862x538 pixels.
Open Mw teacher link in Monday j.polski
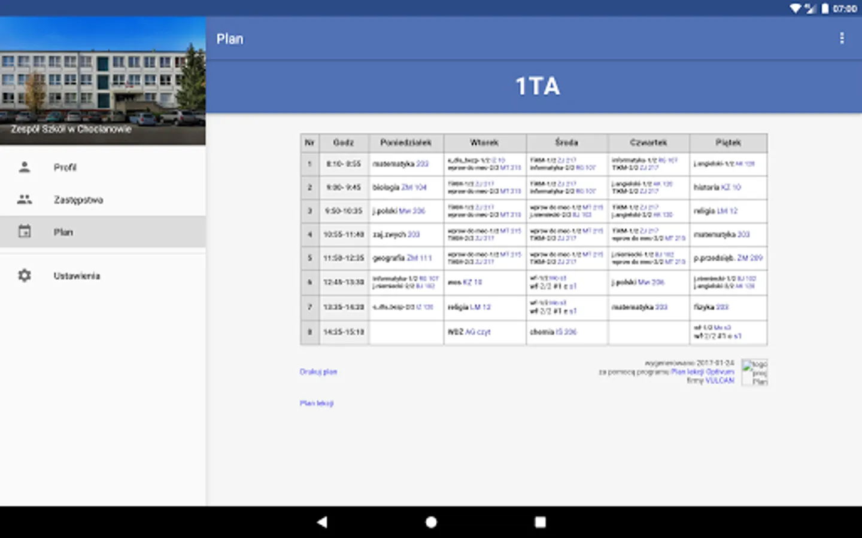pyautogui.click(x=405, y=211)
